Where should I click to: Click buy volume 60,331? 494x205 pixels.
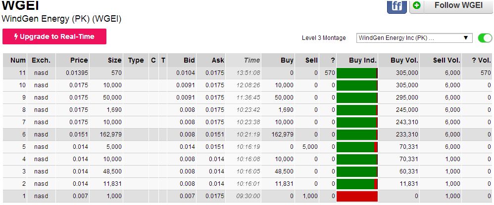tap(408, 171)
